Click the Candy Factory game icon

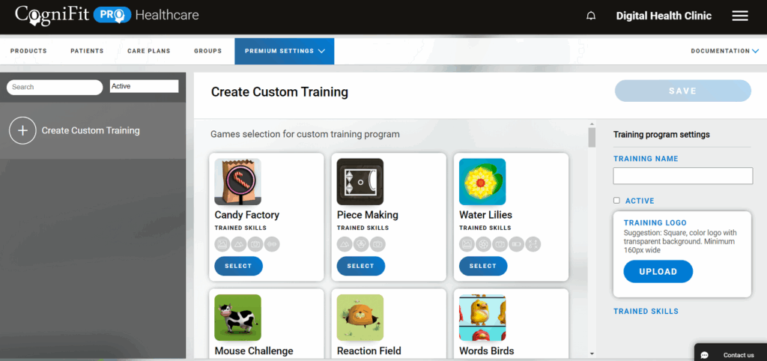[237, 181]
